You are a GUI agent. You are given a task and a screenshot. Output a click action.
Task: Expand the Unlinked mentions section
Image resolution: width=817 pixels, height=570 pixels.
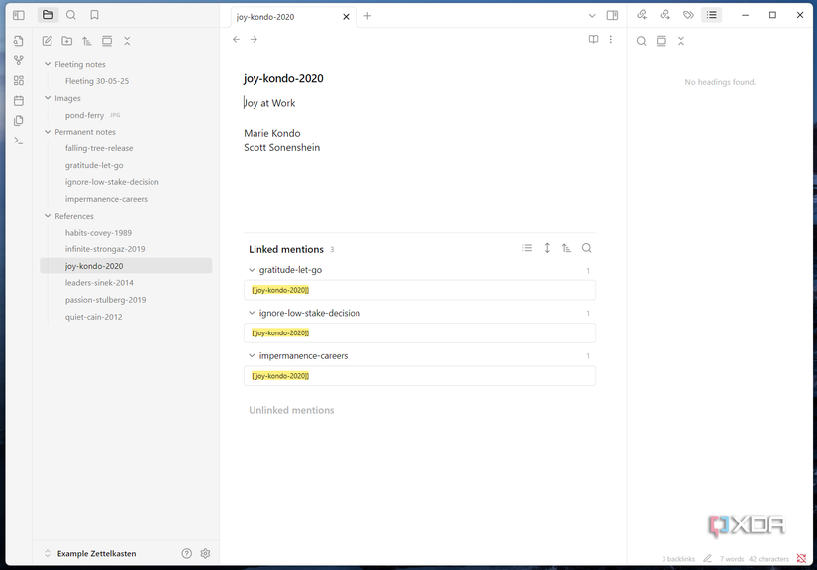(291, 410)
